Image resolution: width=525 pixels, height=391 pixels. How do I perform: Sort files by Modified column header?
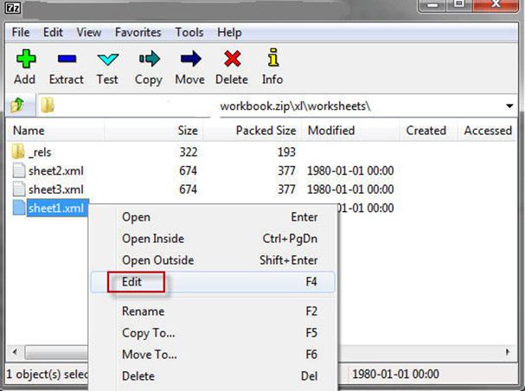tap(331, 131)
